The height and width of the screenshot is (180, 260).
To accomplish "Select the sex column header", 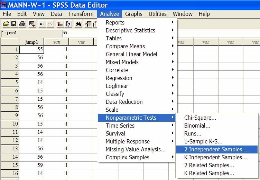I will tap(57, 42).
